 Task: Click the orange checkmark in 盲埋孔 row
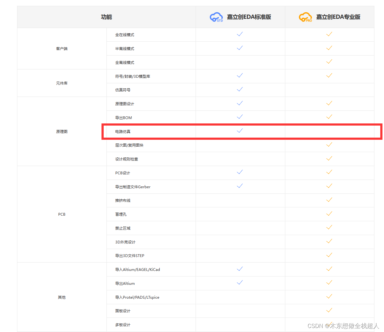coord(329,214)
